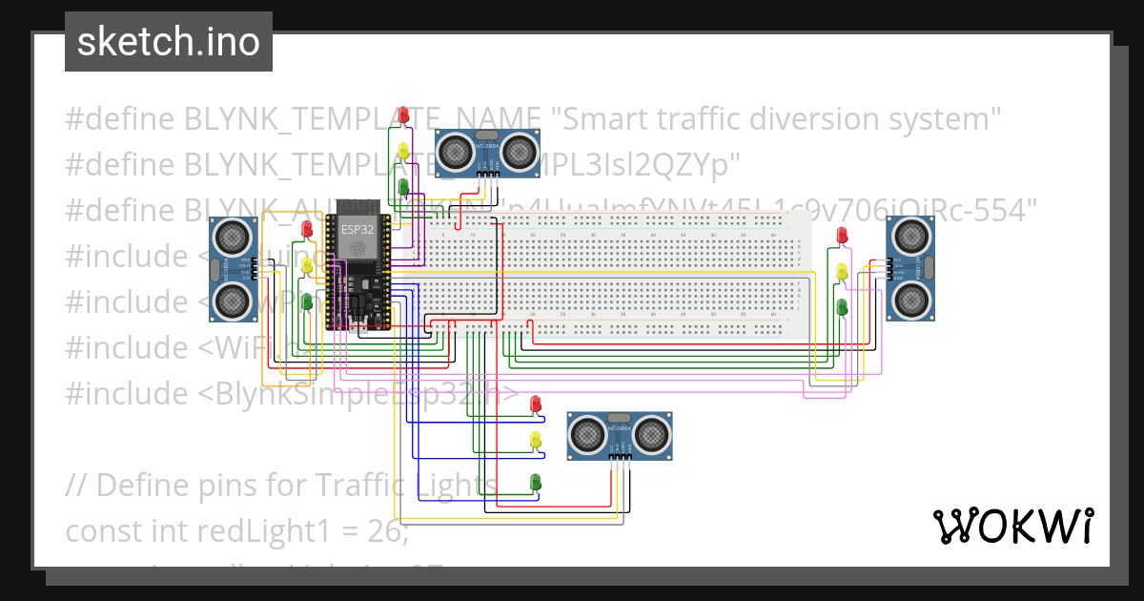Open the sketch.ino file tab

tap(168, 41)
